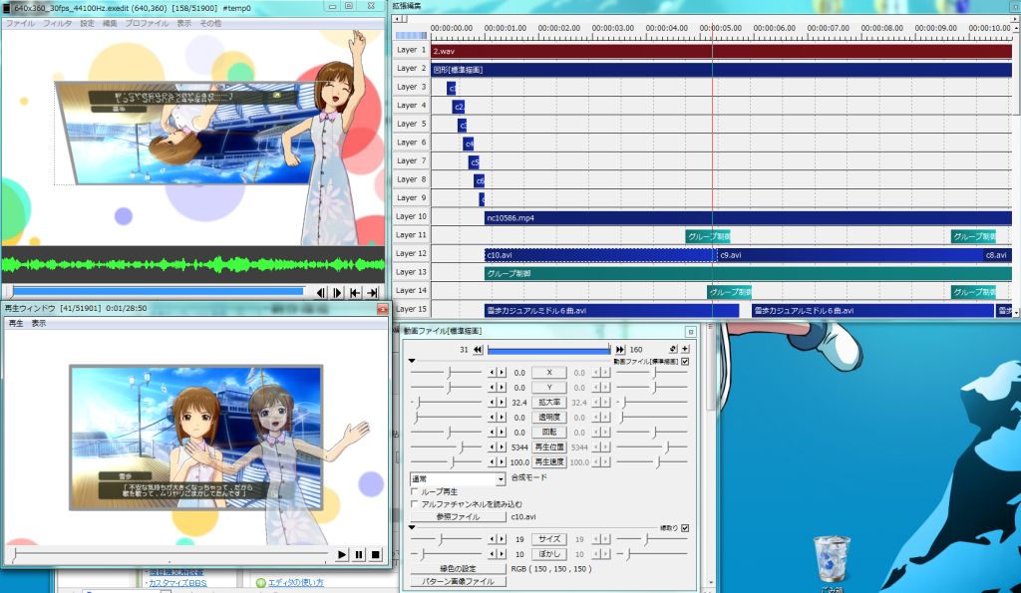Click the camera control icon beside plus

coord(673,350)
